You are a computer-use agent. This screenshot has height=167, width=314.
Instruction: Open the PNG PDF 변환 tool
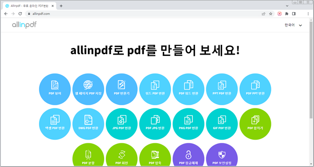tap(188, 124)
